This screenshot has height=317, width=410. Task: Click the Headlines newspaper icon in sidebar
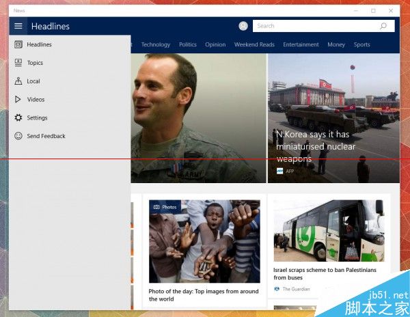(x=18, y=44)
